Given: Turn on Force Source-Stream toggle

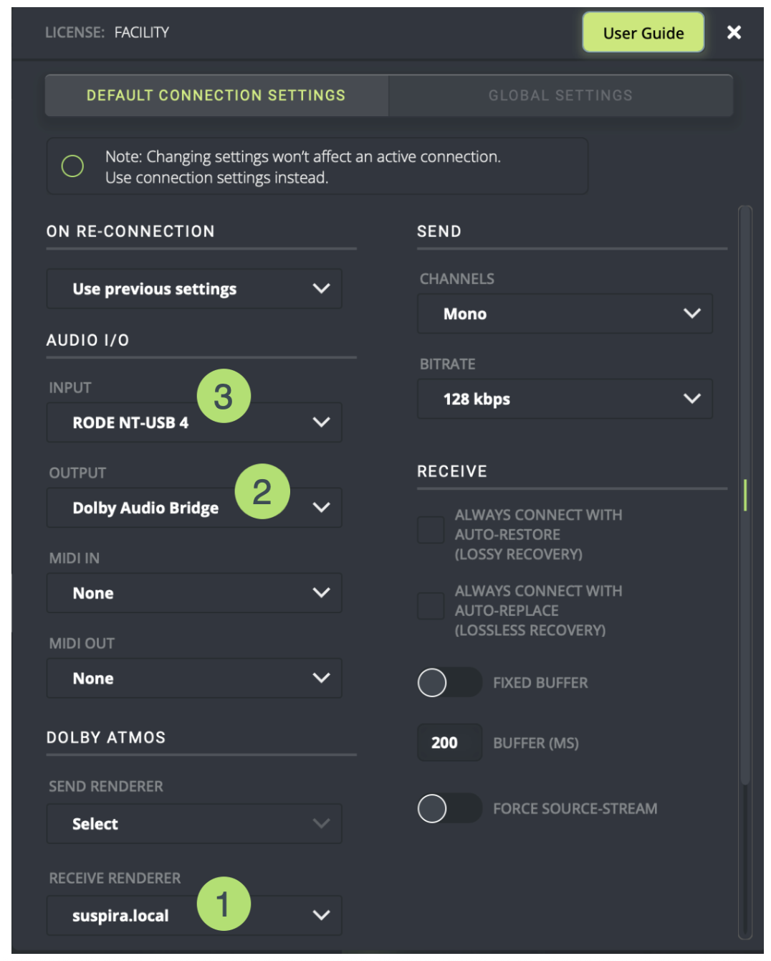Looking at the screenshot, I should click(x=449, y=809).
